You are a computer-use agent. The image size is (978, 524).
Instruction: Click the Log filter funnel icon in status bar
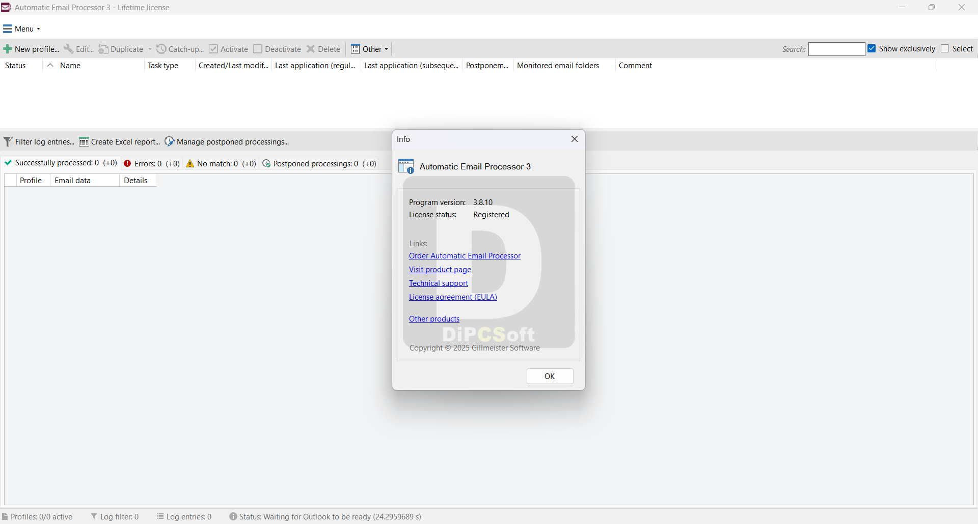[x=94, y=516]
